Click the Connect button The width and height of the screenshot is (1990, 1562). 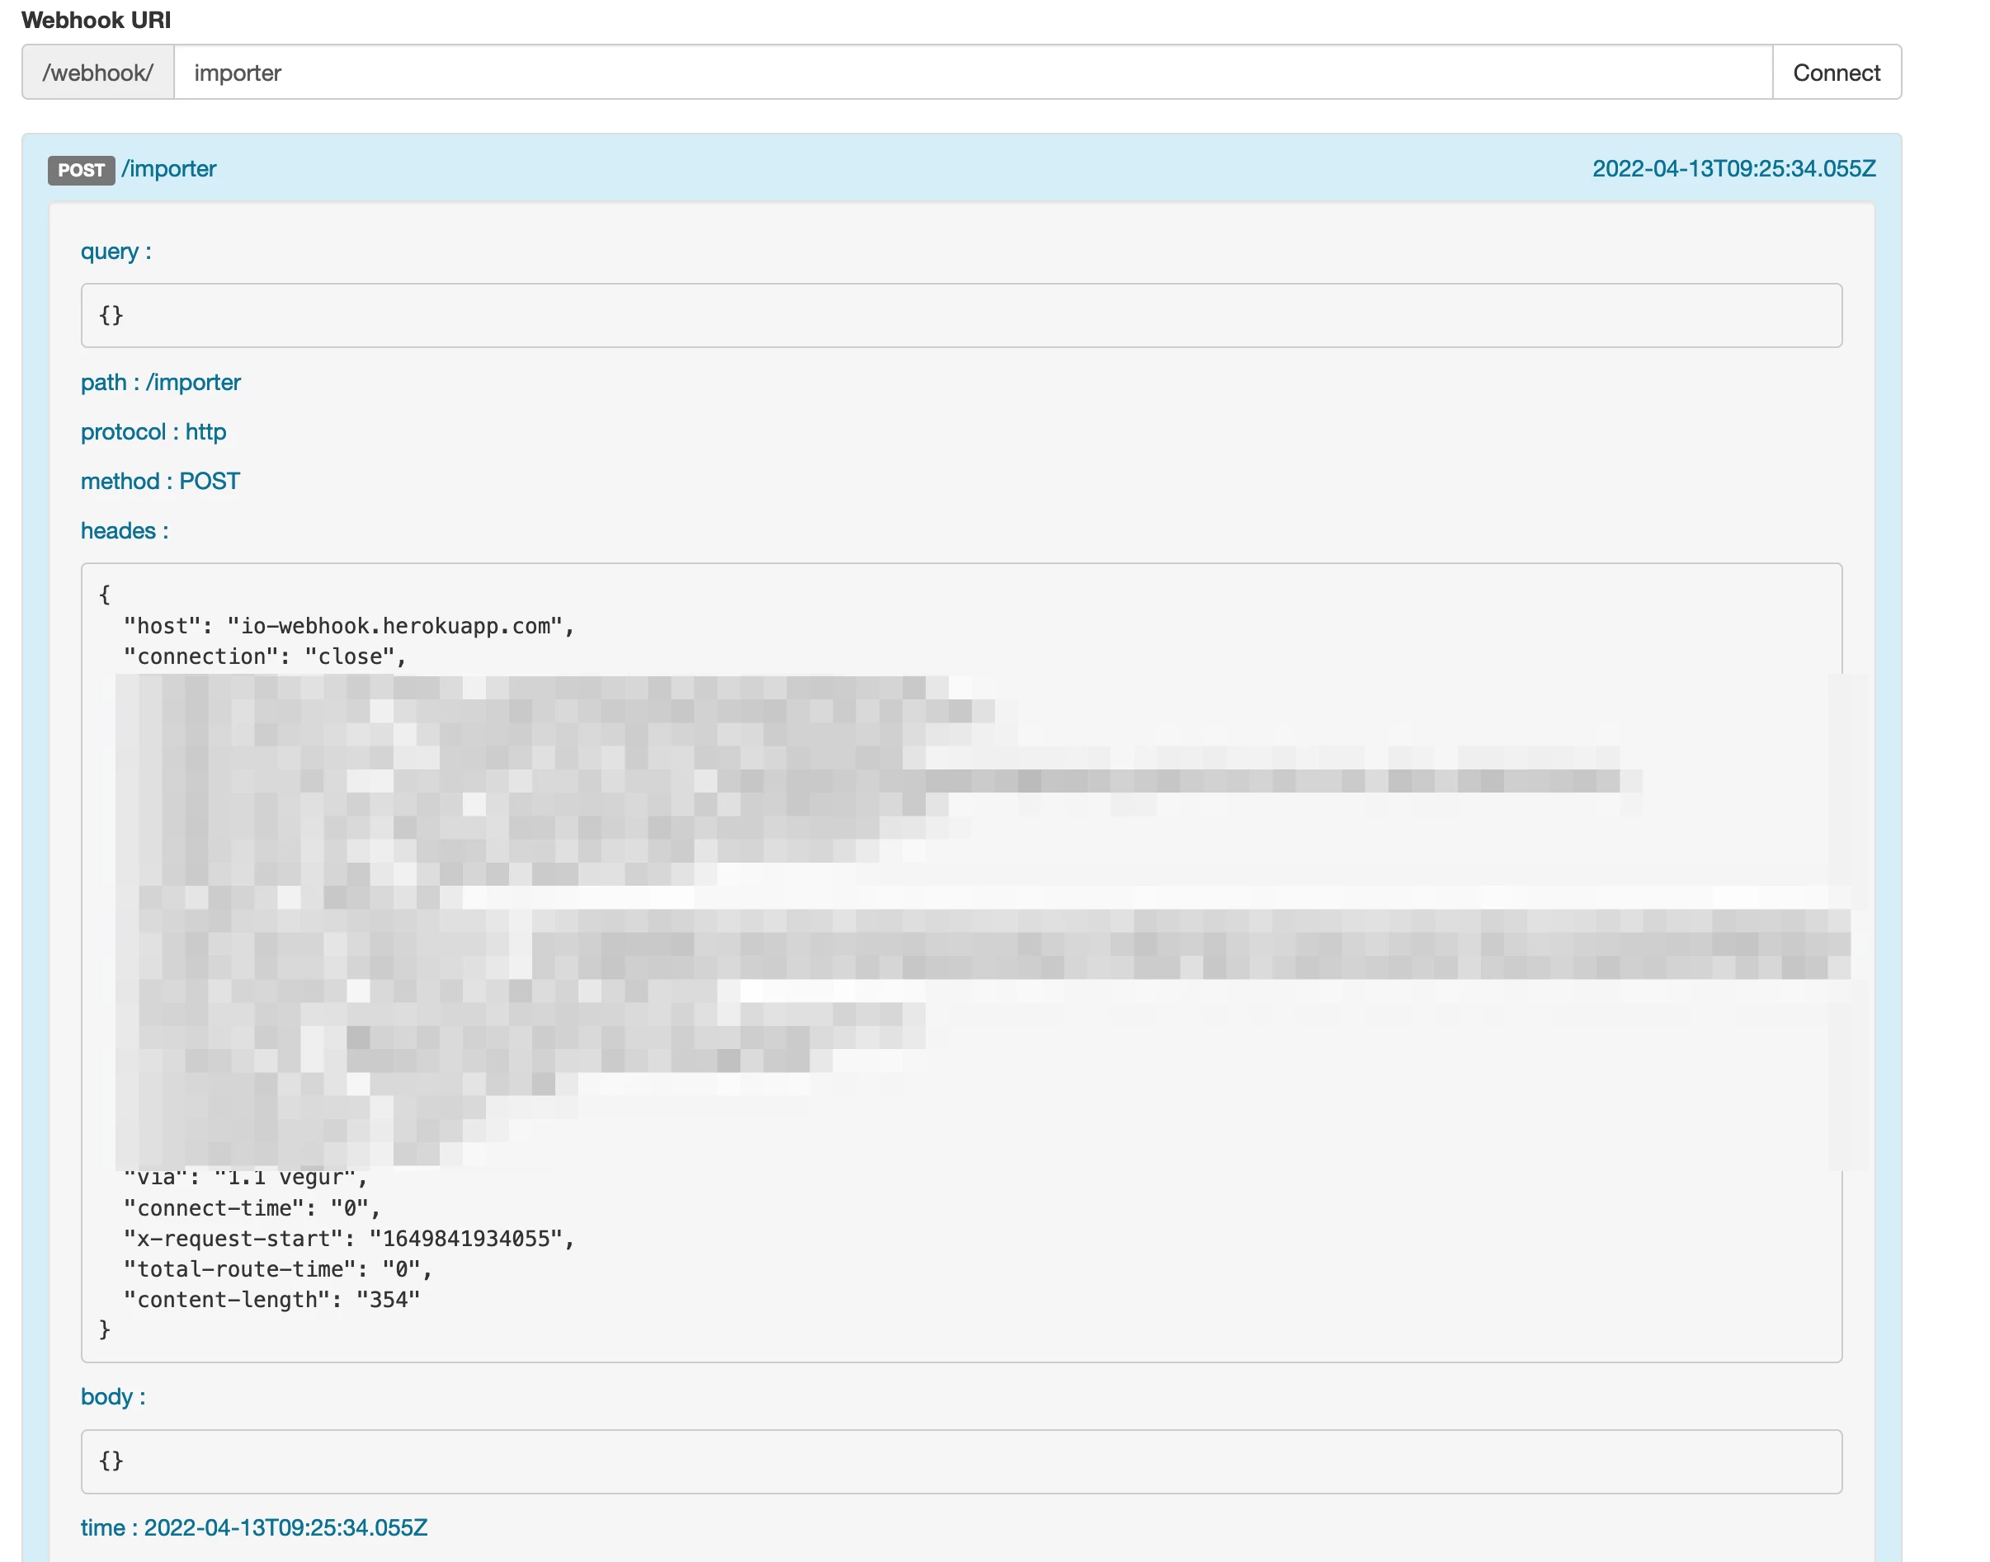click(1836, 73)
